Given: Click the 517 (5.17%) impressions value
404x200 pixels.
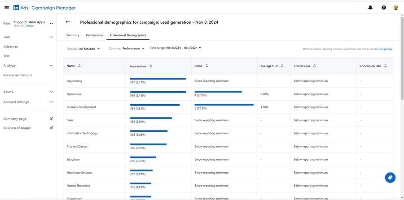Looking at the screenshot, I should (x=138, y=82).
